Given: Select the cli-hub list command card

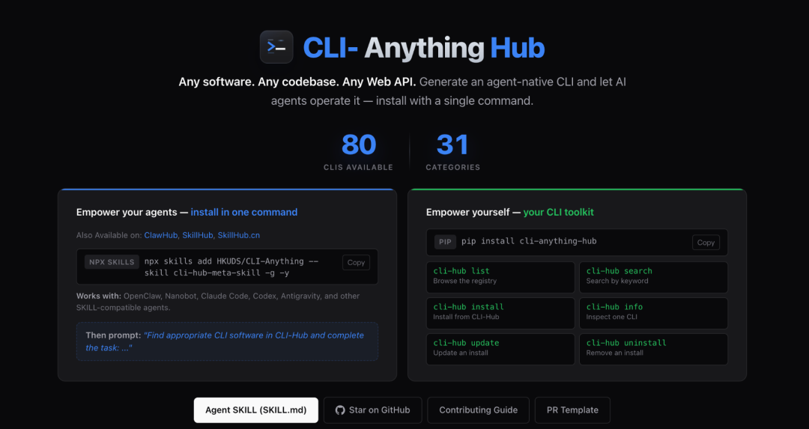Looking at the screenshot, I should point(500,277).
